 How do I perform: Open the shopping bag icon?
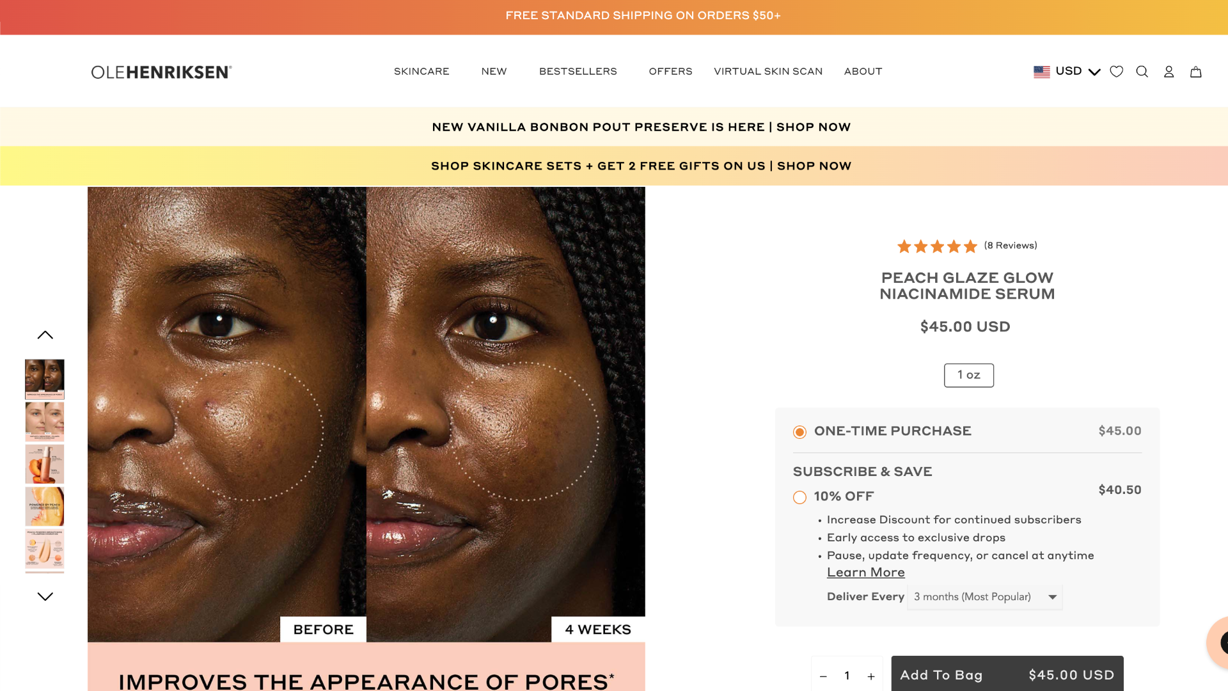point(1196,72)
